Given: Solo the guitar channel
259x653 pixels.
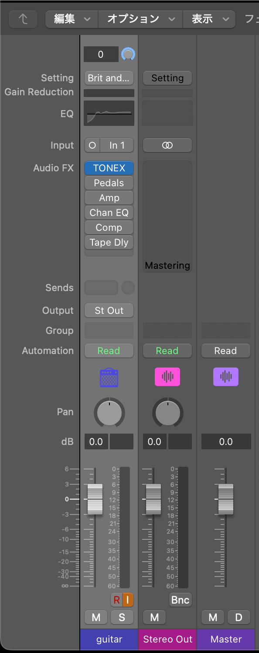Looking at the screenshot, I should [x=122, y=617].
